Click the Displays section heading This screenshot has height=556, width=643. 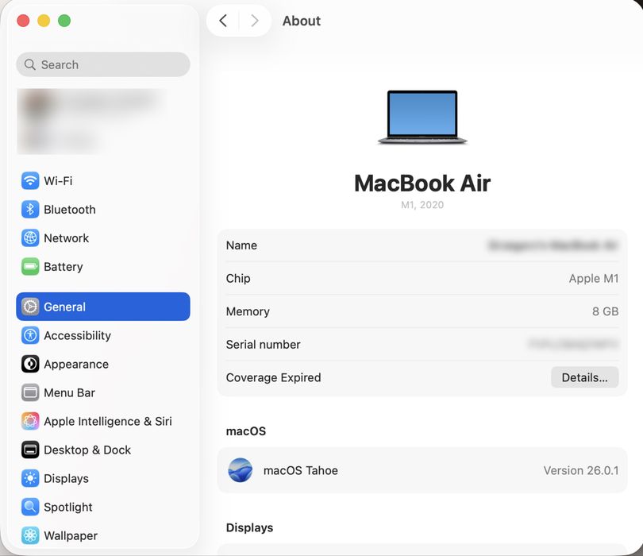249,527
